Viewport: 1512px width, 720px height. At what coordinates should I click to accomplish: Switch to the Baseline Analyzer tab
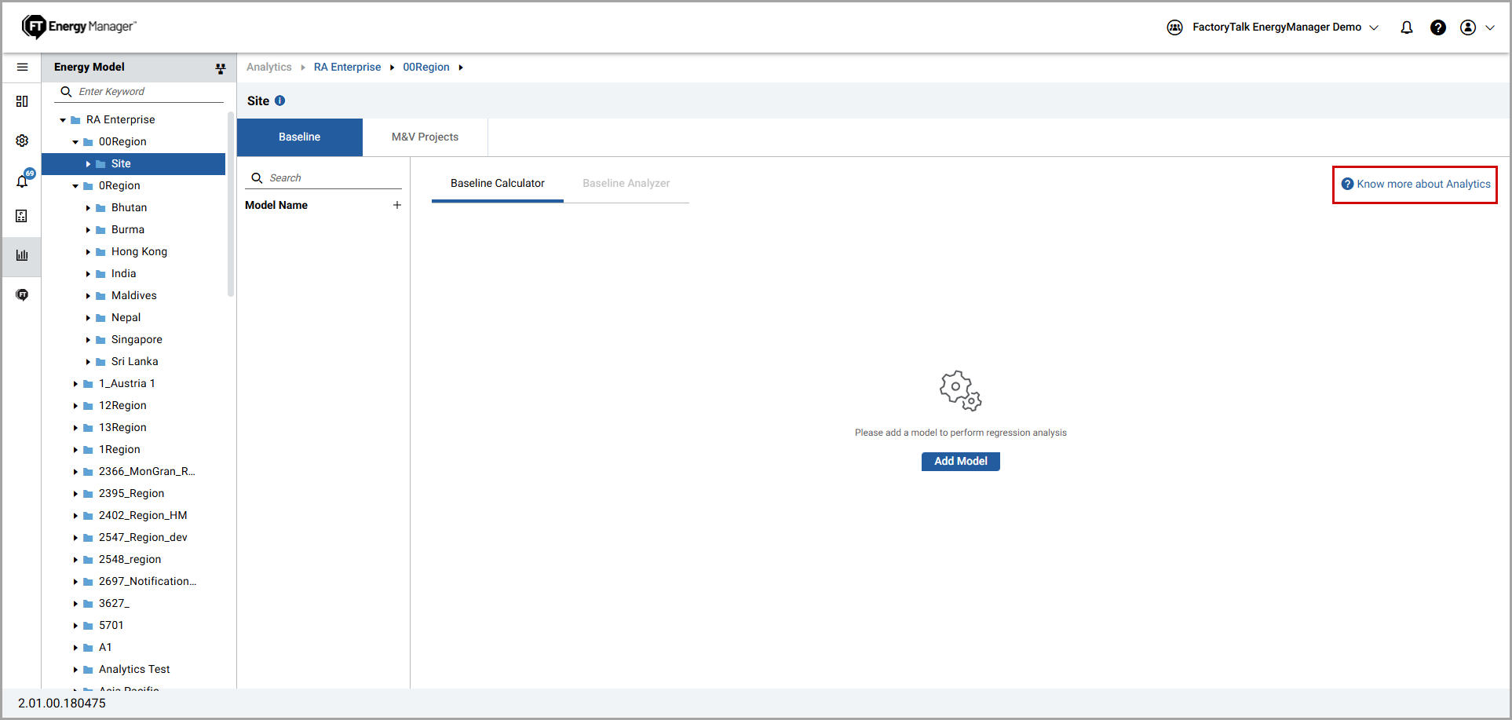(626, 183)
